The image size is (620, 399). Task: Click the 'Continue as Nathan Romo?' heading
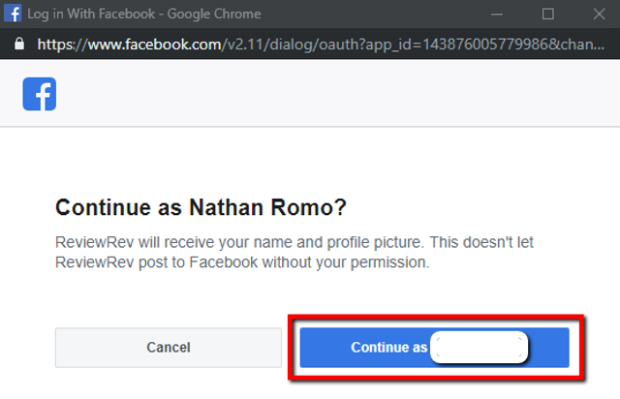[x=201, y=207]
